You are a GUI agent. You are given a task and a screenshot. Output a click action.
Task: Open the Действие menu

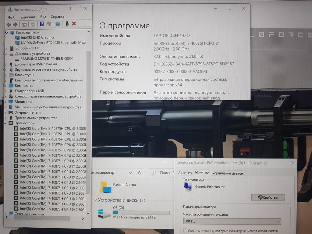pos(28,17)
